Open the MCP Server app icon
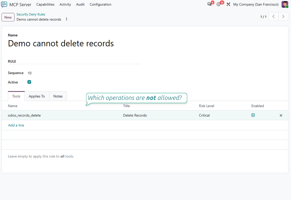Screen dimensions: 291x200 pyautogui.click(x=4, y=4)
